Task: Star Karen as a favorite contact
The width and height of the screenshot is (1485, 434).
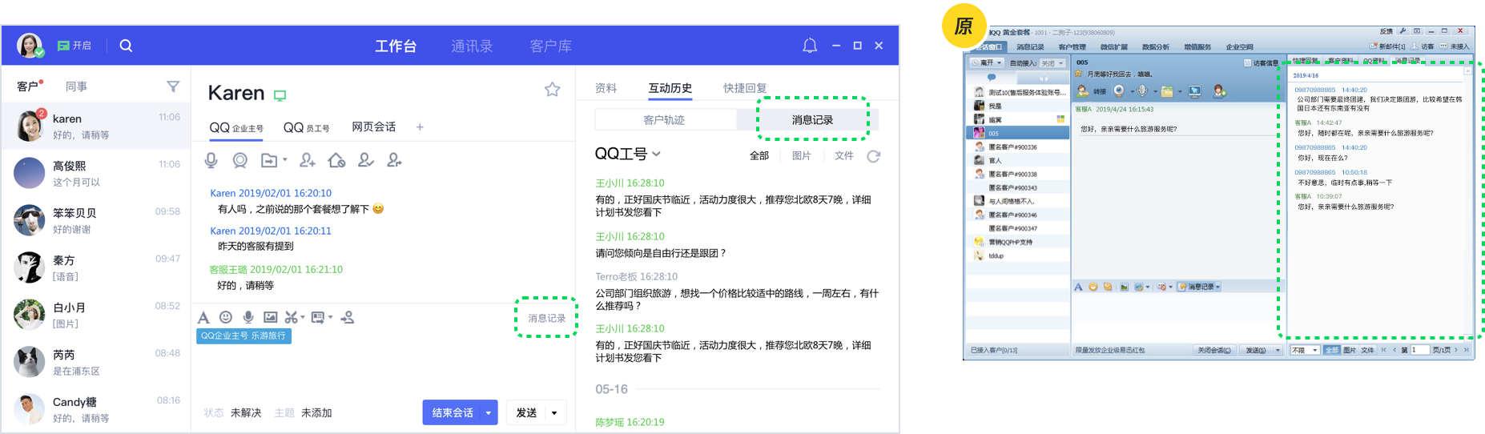Action: 553,90
